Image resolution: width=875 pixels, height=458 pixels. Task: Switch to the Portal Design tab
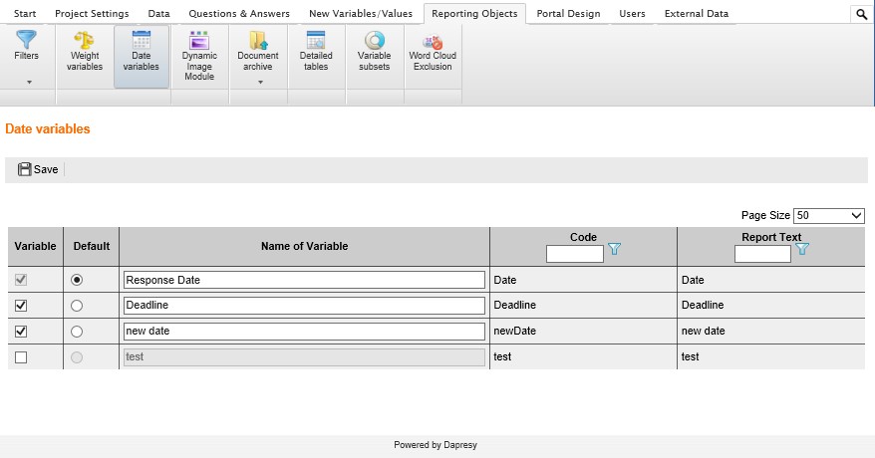pos(568,14)
